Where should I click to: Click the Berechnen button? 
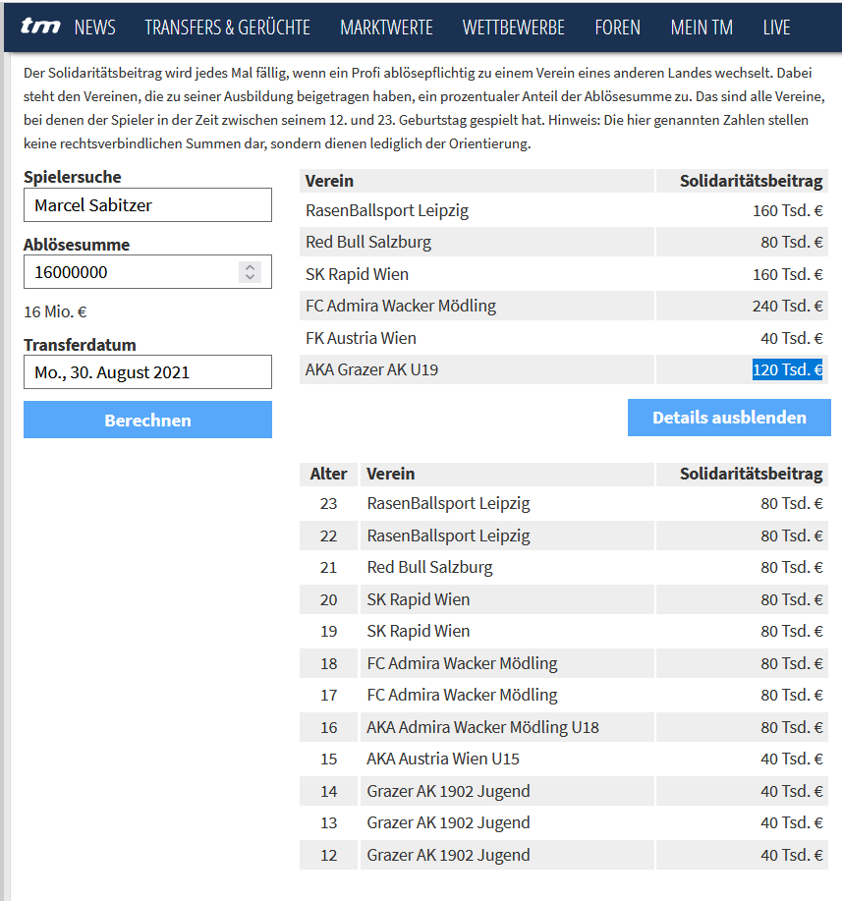(x=147, y=420)
